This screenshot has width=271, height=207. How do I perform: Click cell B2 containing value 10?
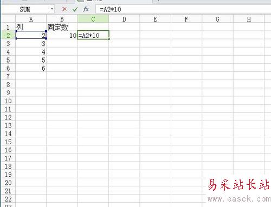(x=62, y=35)
